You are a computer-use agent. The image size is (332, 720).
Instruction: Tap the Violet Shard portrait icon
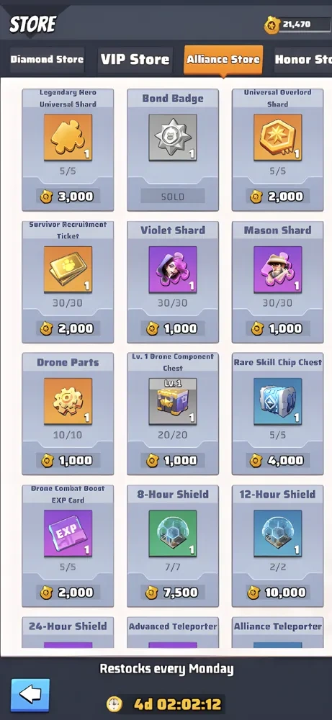tap(173, 269)
